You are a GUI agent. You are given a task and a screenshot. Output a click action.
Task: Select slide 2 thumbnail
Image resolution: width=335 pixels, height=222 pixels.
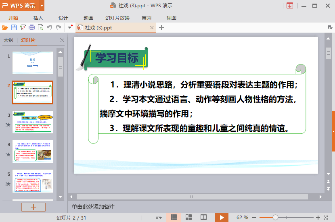[x=33, y=92]
